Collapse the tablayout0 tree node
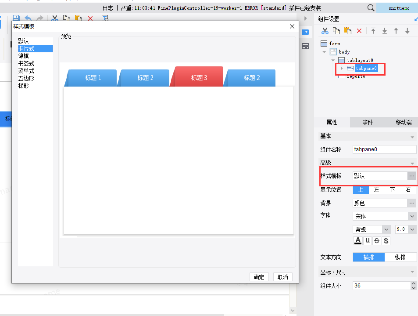Screen dimensions: 418x316 pyautogui.click(x=333, y=60)
